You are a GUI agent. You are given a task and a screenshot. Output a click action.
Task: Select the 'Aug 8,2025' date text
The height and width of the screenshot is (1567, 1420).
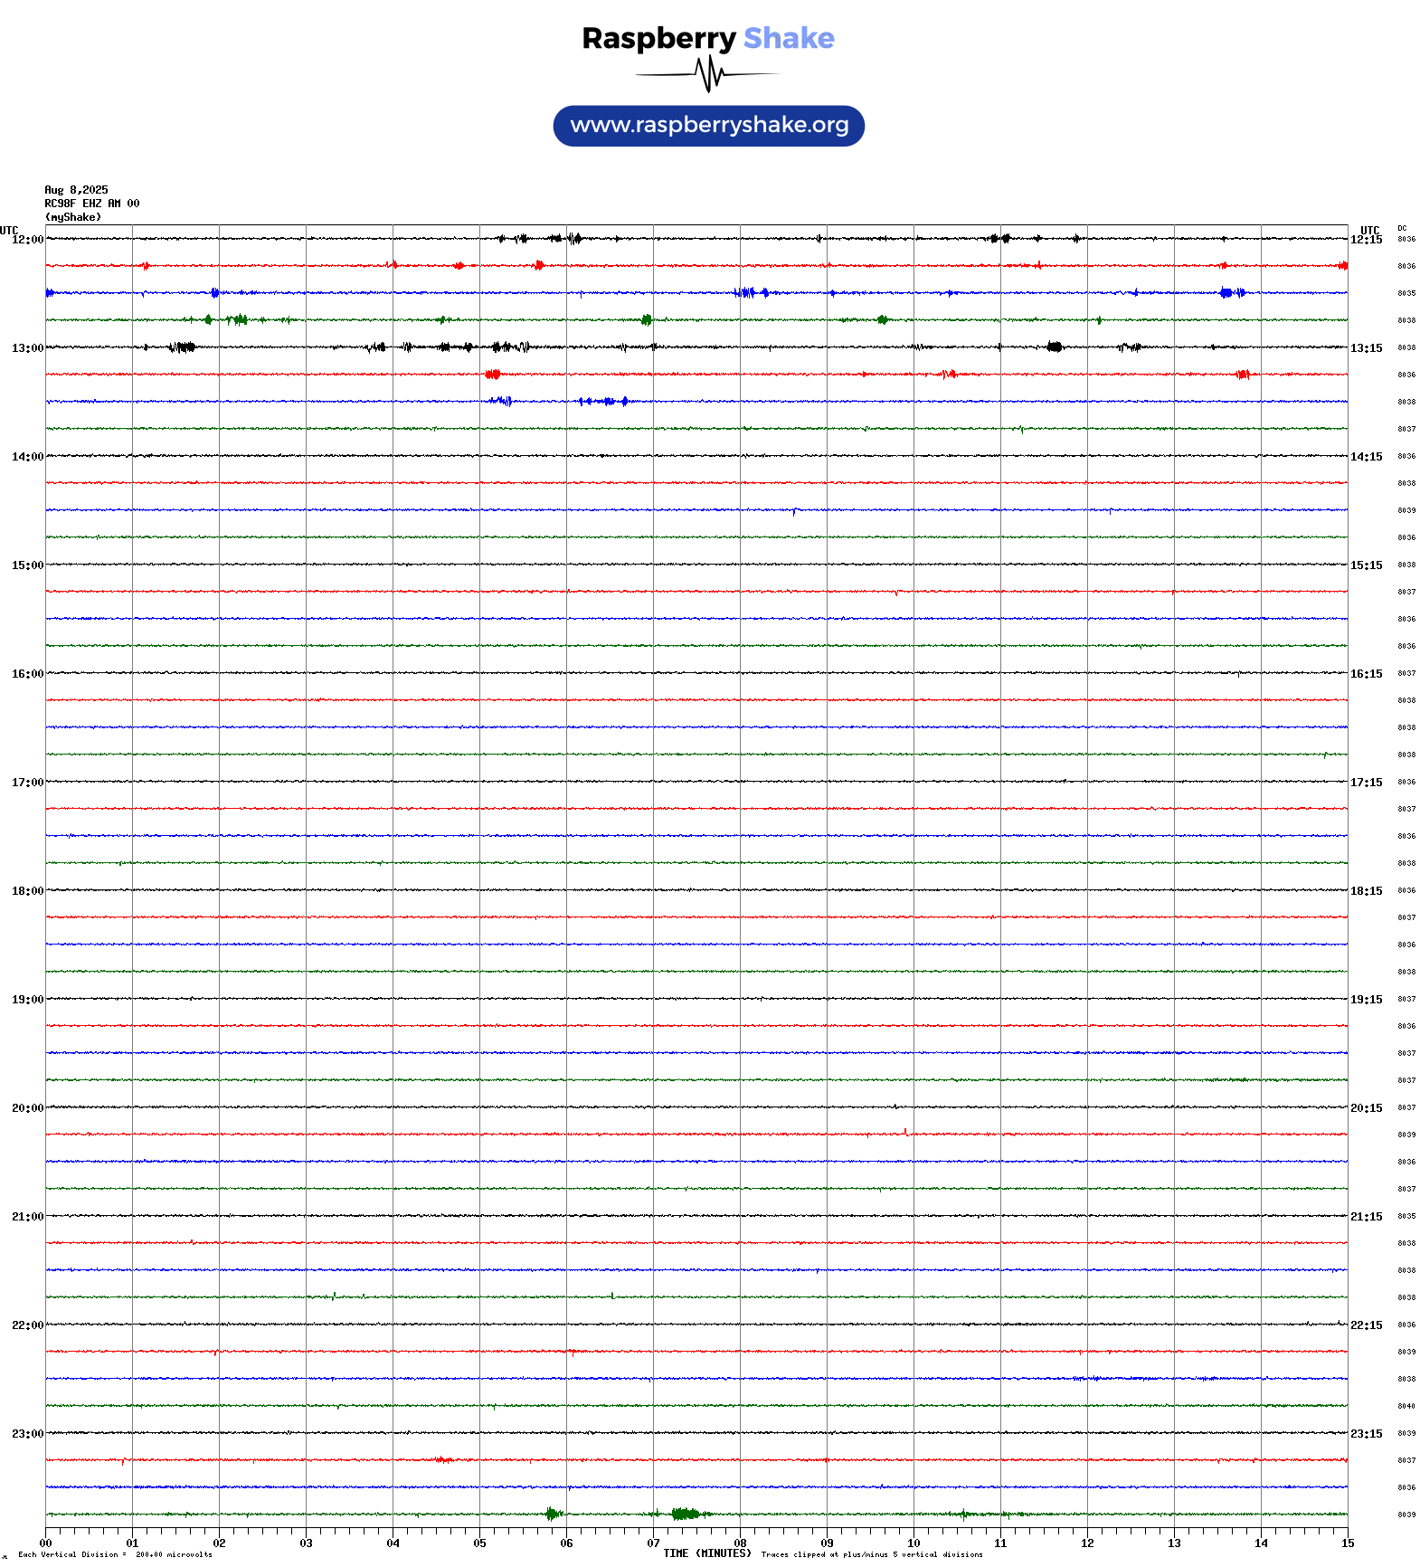(76, 190)
